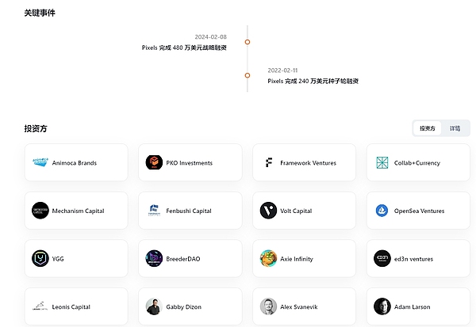The width and height of the screenshot is (476, 327).
Task: Select the 2022-02-11 timeline marker dot
Action: pyautogui.click(x=248, y=75)
